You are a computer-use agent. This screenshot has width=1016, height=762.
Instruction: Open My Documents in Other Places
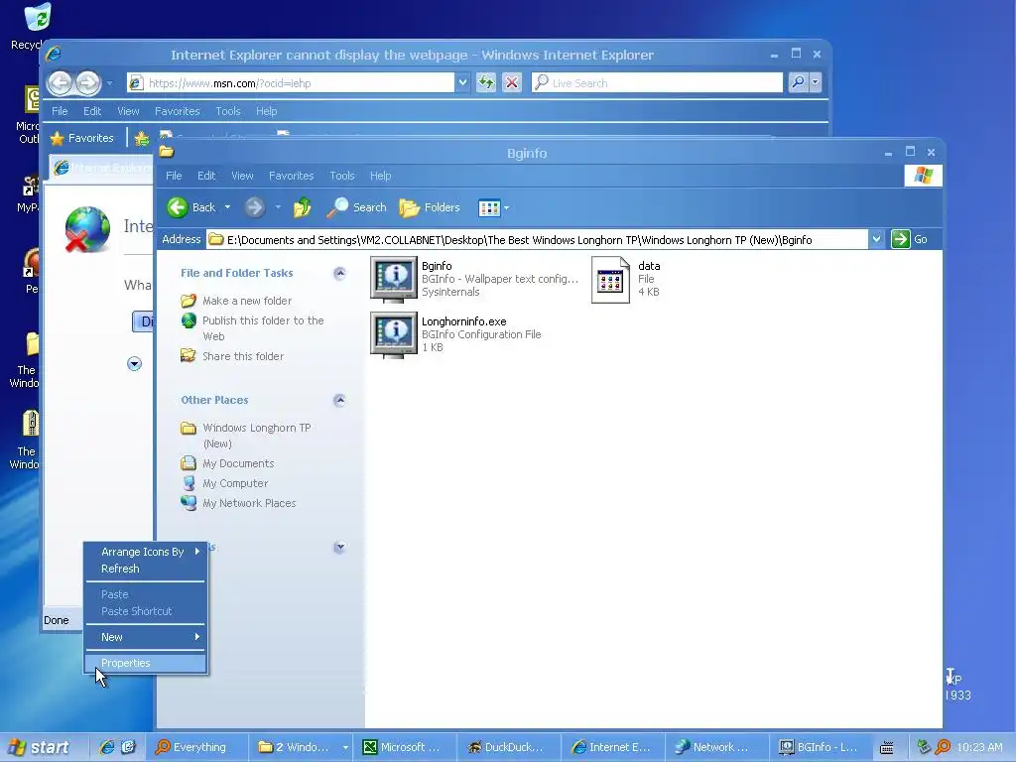click(238, 463)
